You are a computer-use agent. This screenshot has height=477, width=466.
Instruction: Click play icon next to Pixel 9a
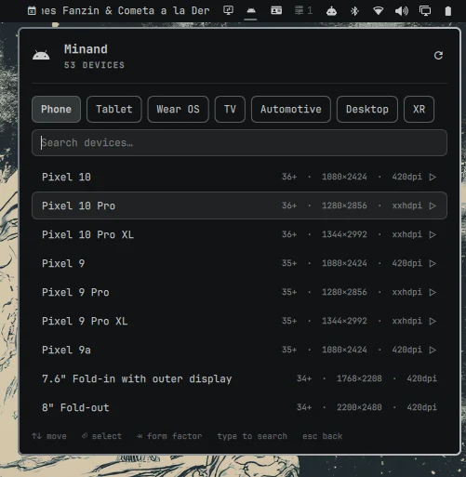433,350
